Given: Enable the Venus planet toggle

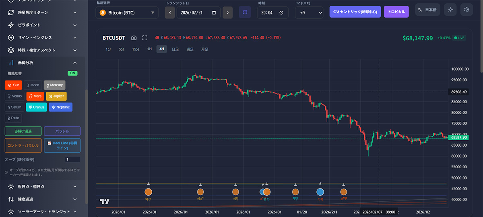Looking at the screenshot, I should click(x=13, y=96).
